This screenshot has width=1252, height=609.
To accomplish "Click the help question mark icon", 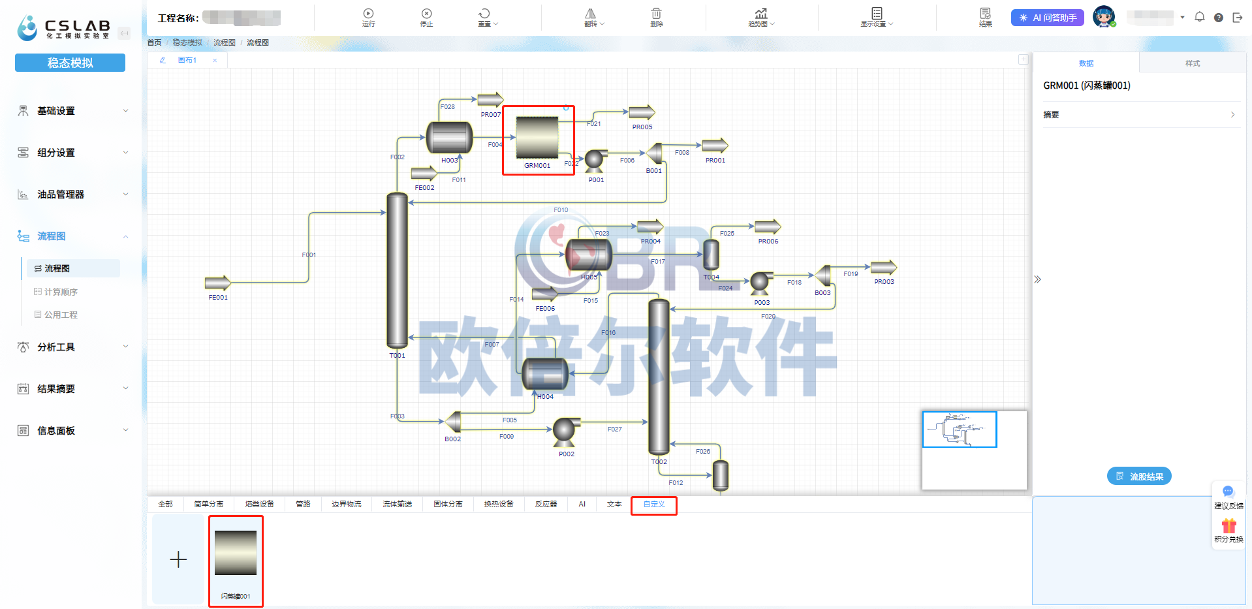I will [1218, 18].
